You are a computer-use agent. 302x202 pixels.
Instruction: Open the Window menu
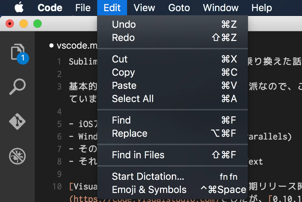pos(221,8)
